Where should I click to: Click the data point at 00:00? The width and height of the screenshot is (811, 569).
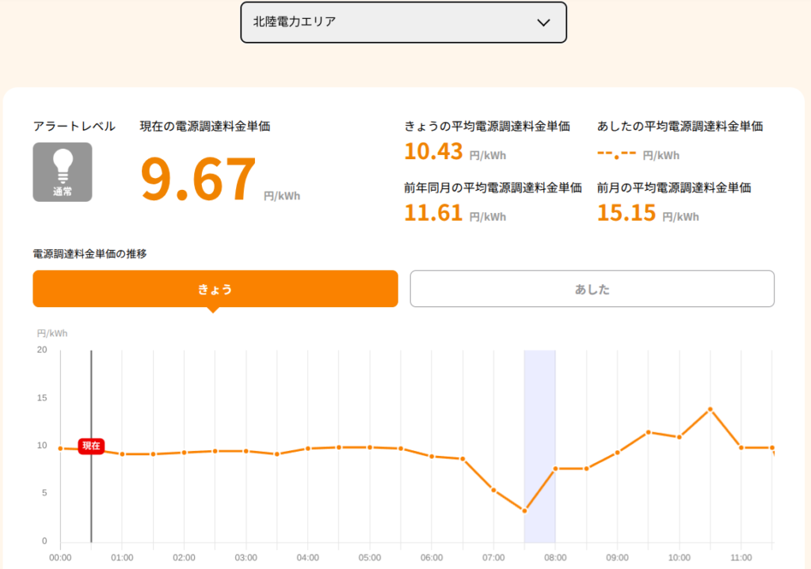[60, 449]
